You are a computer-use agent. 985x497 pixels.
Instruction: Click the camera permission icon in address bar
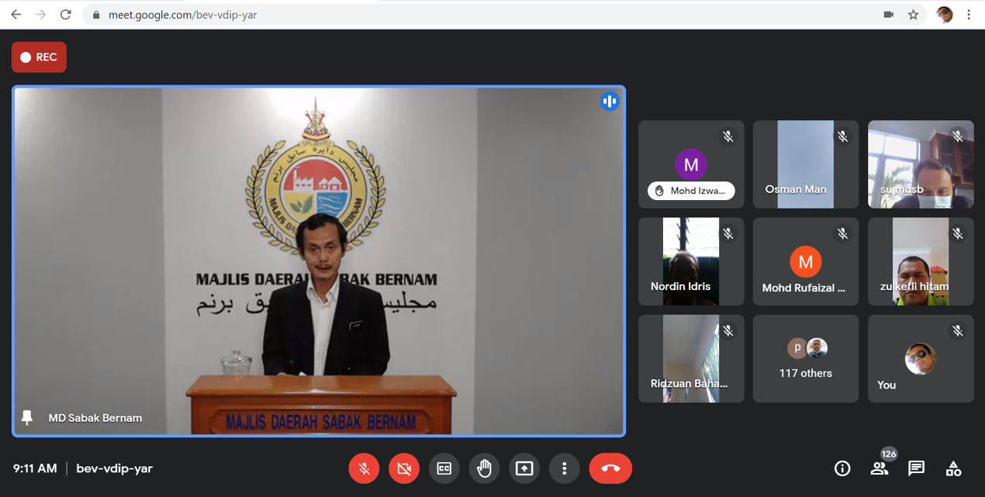889,15
